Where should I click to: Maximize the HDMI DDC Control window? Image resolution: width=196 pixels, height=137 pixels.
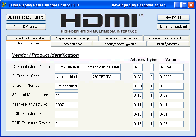click(x=184, y=5)
